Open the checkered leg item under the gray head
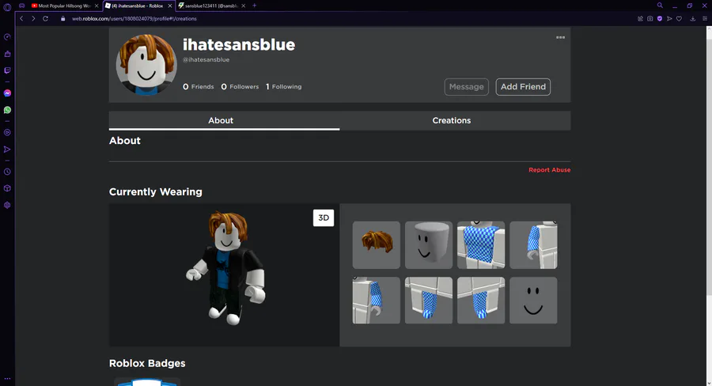Screen dimensions: 712x386 (x=429, y=300)
